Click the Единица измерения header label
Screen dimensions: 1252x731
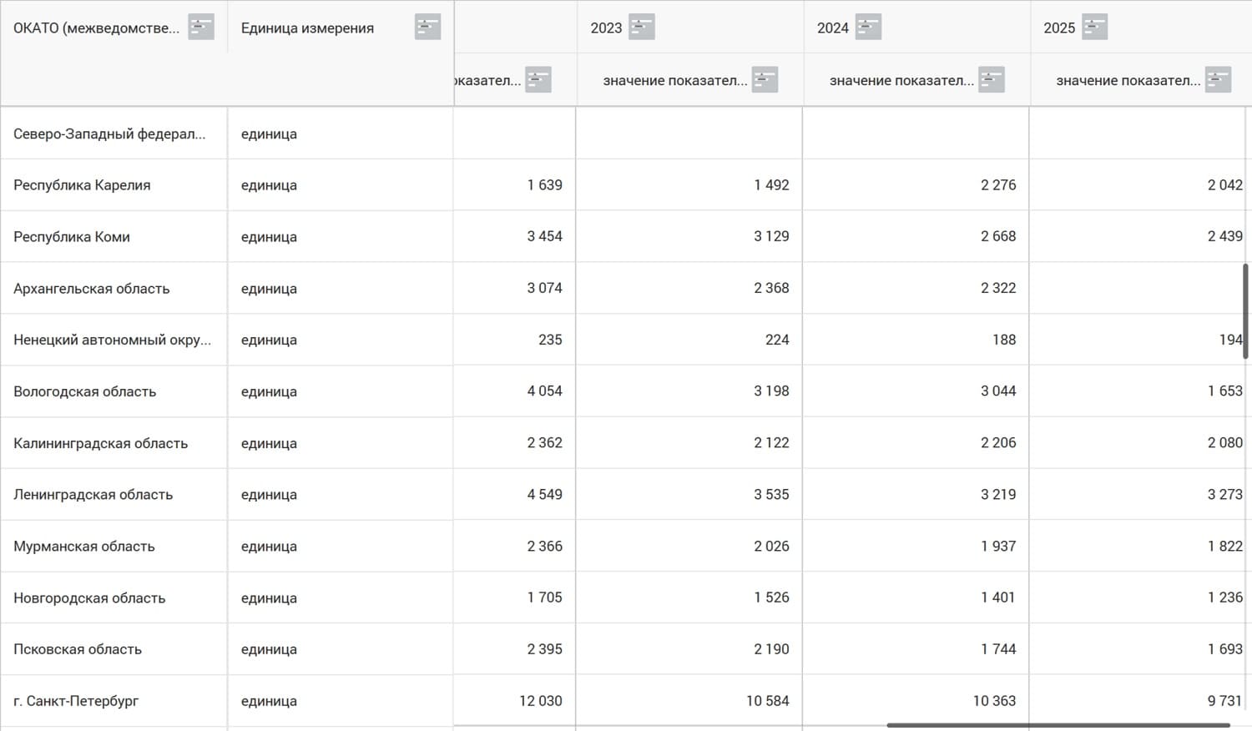click(x=307, y=28)
